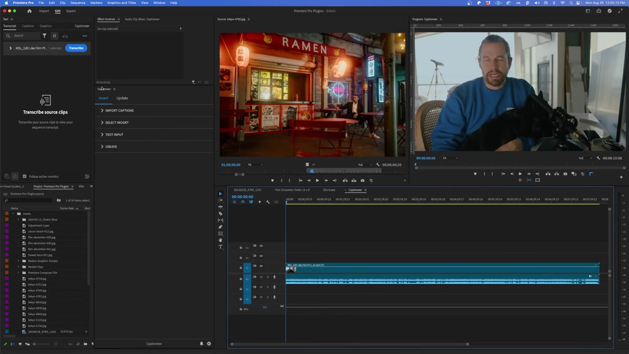629x354 pixels.
Task: Open Transcript panel more options ellipsis
Action: click(x=85, y=36)
